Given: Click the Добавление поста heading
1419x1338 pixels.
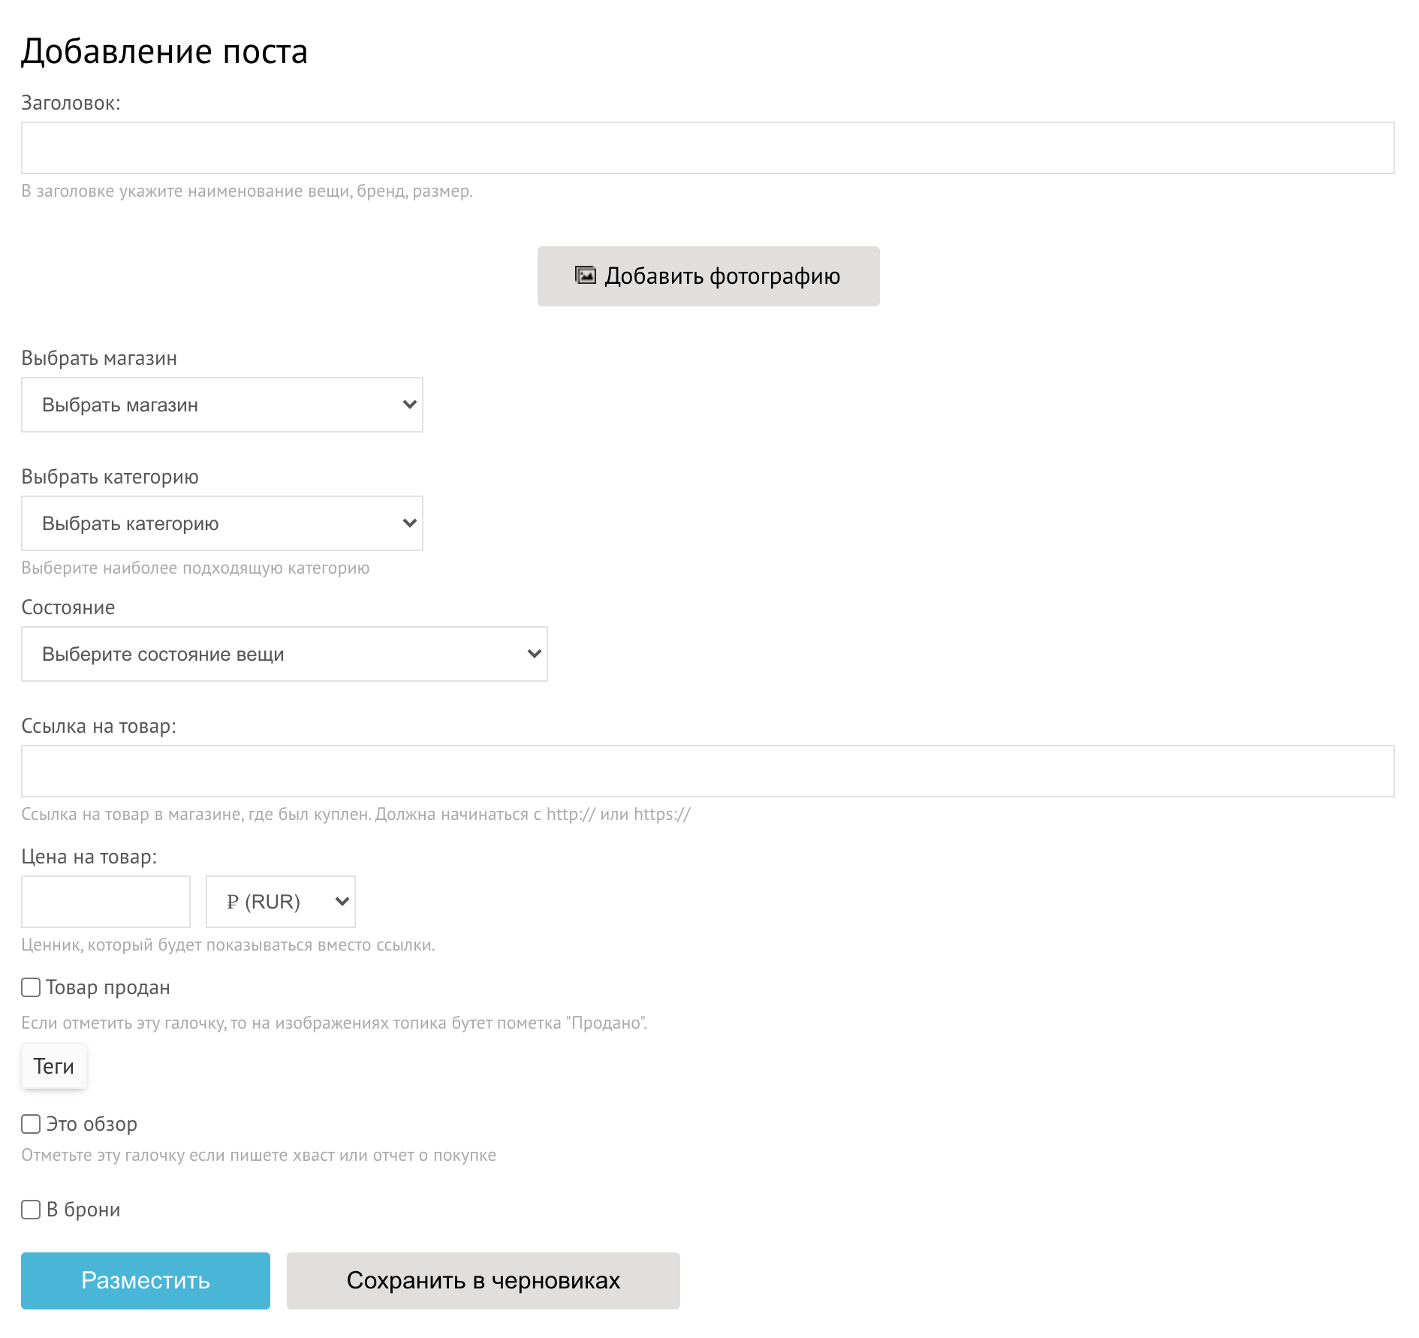Looking at the screenshot, I should [164, 52].
